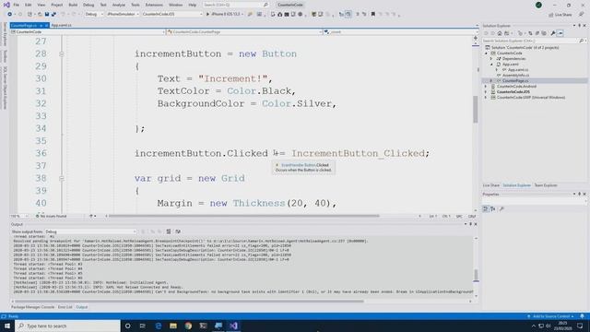Expand the Dependencies node
This screenshot has width=590, height=332.
pyautogui.click(x=491, y=59)
